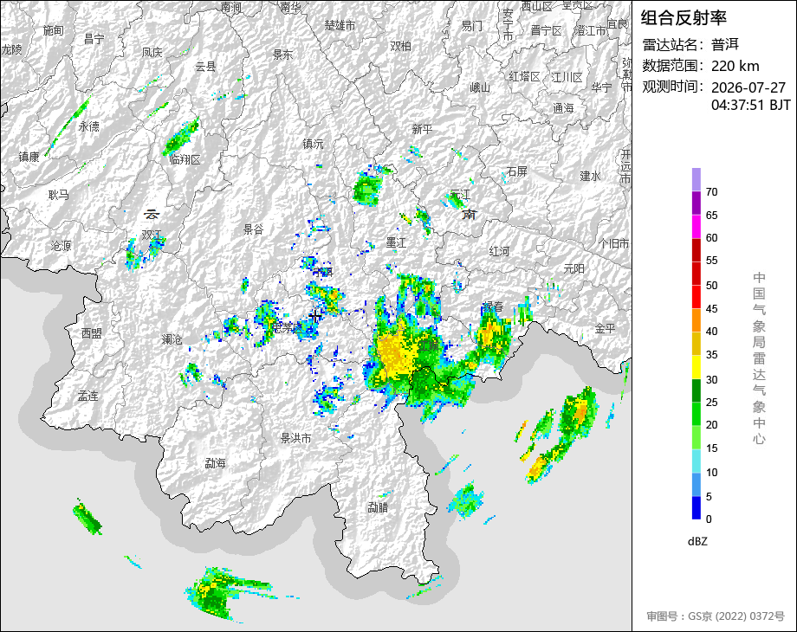Viewport: 797px width, 632px height.
Task: Click the 元阳 county label
Action: 573,268
